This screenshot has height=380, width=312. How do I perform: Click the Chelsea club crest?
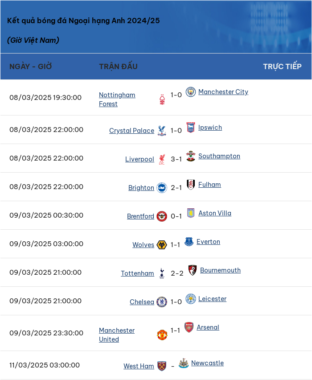click(x=162, y=302)
